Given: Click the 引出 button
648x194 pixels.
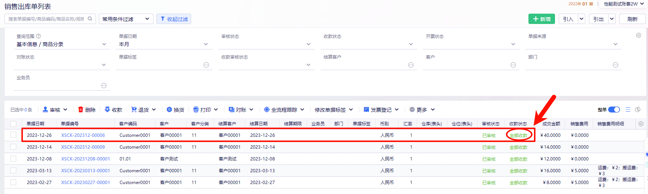Looking at the screenshot, I should pyautogui.click(x=599, y=19).
